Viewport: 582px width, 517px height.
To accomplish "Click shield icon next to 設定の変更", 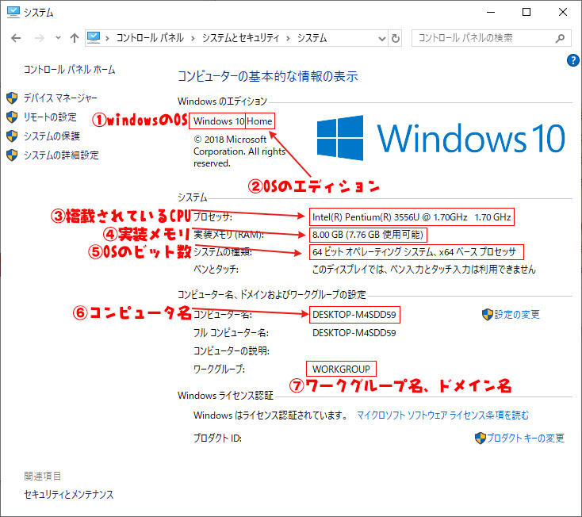I will 487,314.
